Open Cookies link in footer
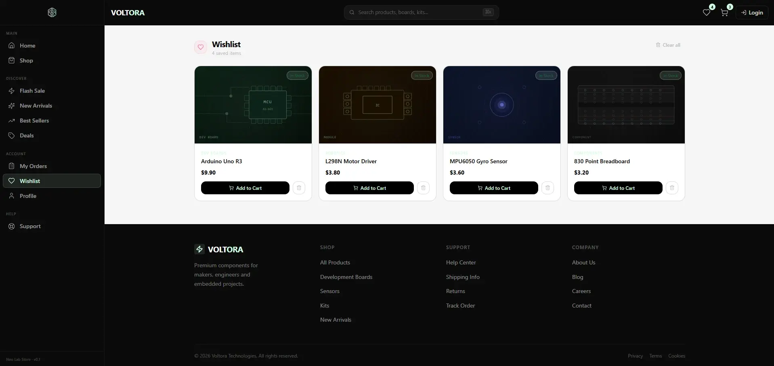 click(676, 356)
